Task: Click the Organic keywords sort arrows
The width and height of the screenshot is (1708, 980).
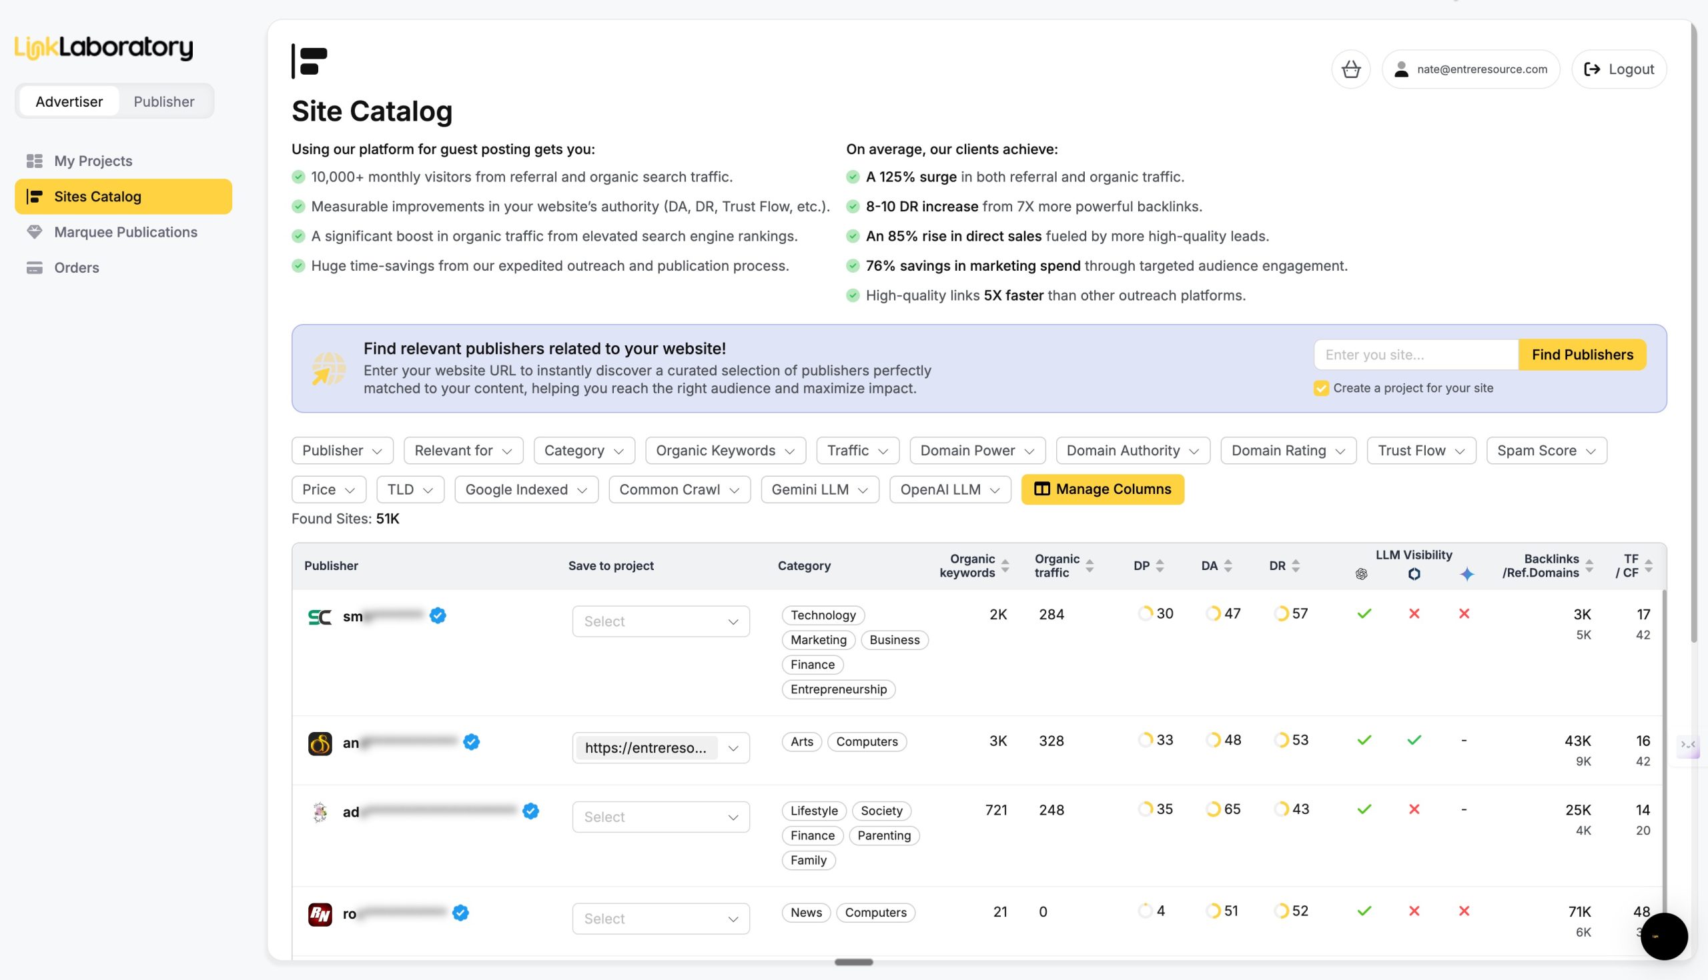Action: click(x=1005, y=566)
